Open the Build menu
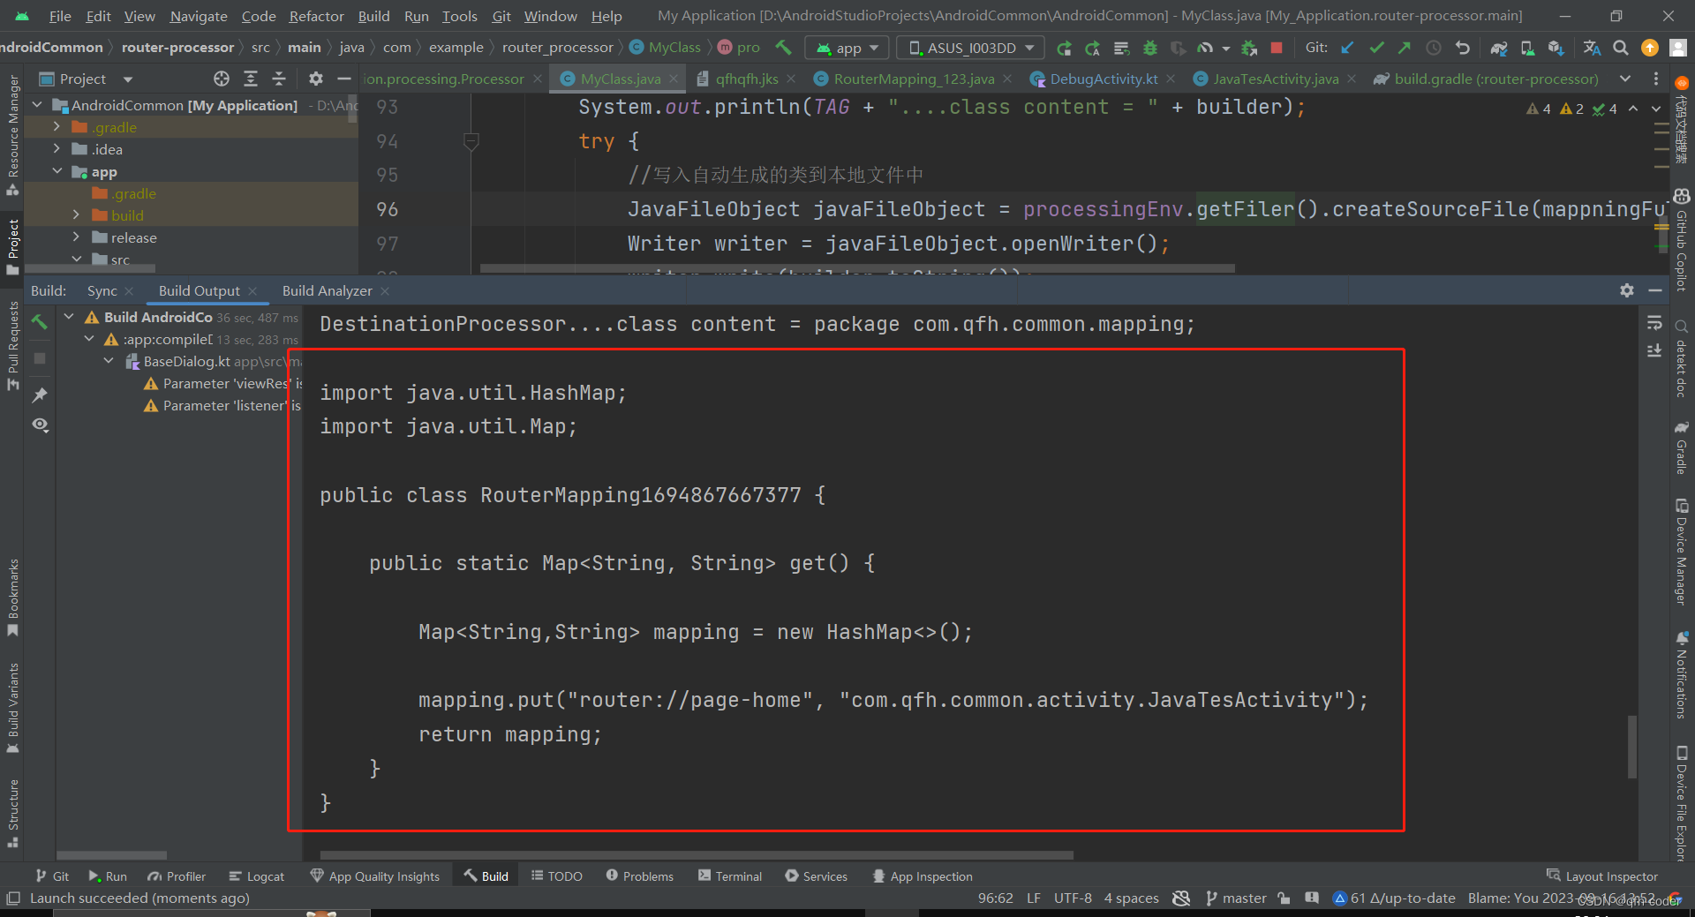The height and width of the screenshot is (917, 1695). [x=373, y=16]
